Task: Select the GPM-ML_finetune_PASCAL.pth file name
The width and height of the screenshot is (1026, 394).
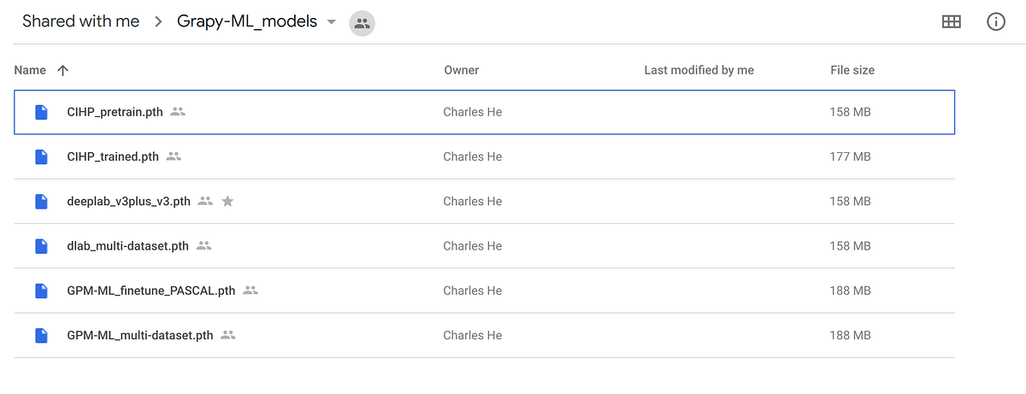Action: click(x=151, y=291)
